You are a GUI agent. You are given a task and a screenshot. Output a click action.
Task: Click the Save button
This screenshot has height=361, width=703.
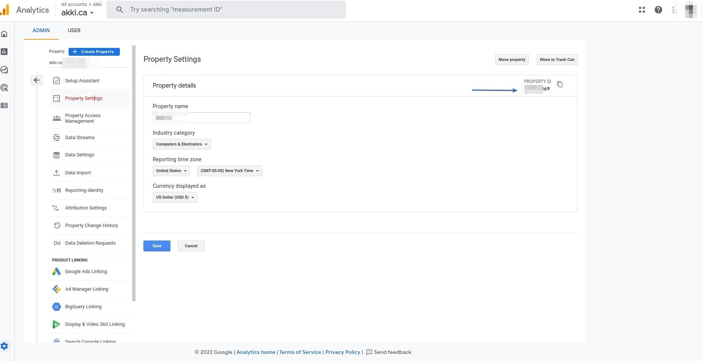click(x=157, y=246)
